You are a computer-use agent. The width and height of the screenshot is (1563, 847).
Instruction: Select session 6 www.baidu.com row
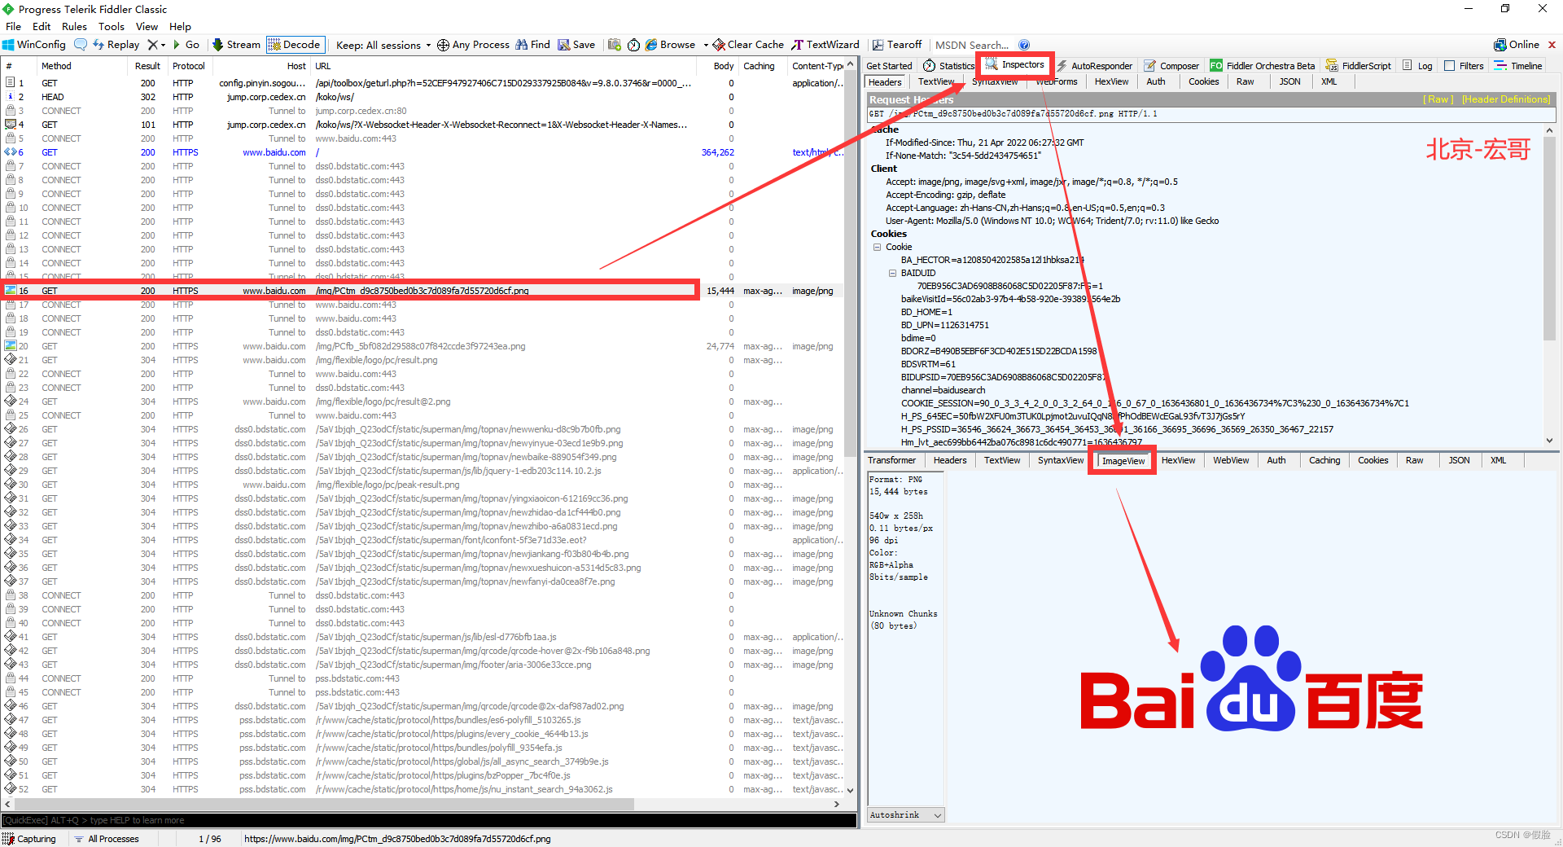pyautogui.click(x=423, y=152)
